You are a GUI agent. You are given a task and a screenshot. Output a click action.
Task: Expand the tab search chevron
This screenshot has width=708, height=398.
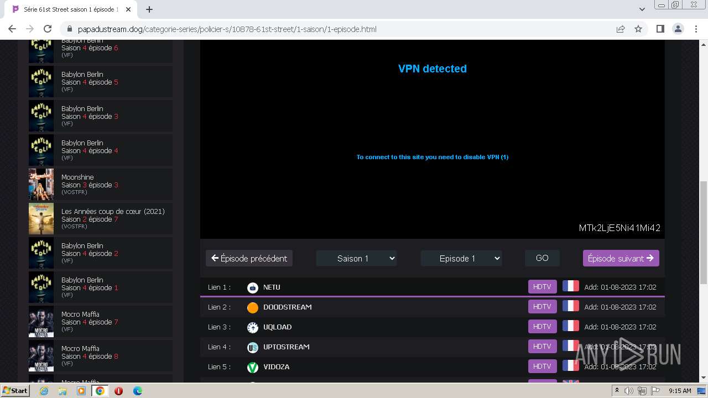642,9
